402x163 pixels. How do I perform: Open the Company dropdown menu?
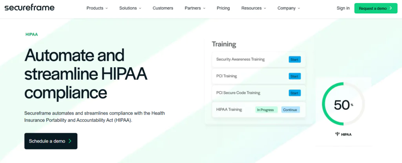(x=289, y=8)
